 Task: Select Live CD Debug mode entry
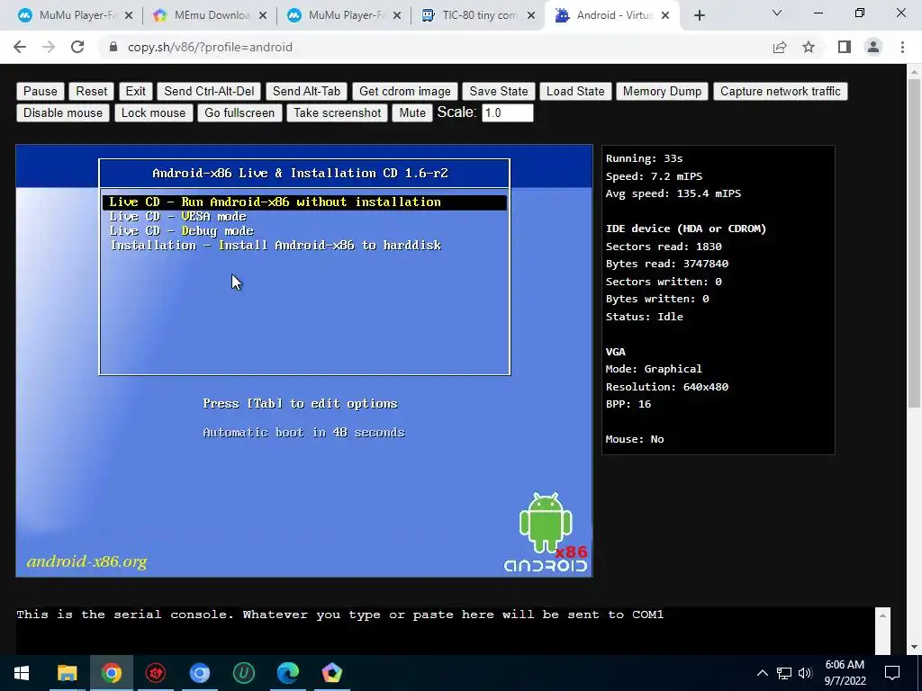click(304, 231)
